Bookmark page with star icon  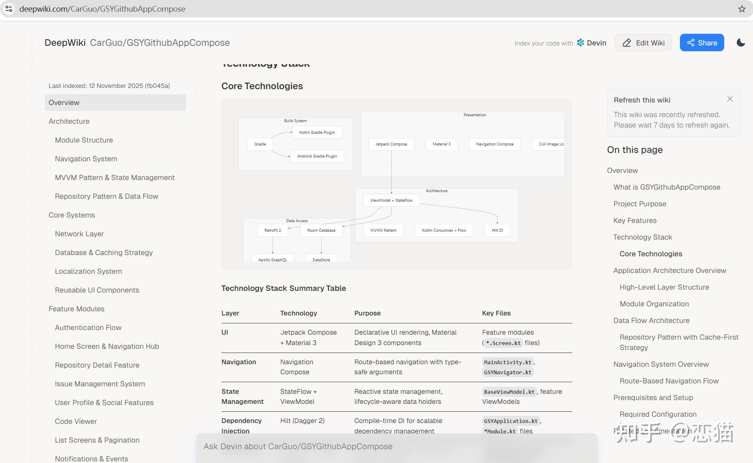click(742, 9)
